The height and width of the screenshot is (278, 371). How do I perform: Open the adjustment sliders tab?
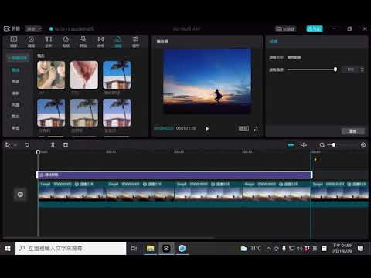(x=135, y=42)
